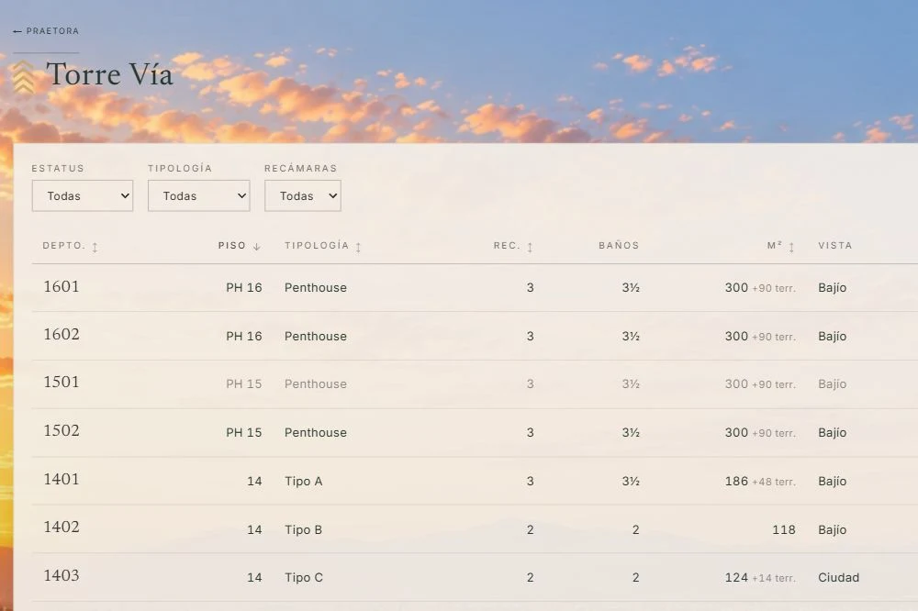The image size is (918, 611).
Task: Choose department 1502 on PH 15
Action: click(x=475, y=432)
